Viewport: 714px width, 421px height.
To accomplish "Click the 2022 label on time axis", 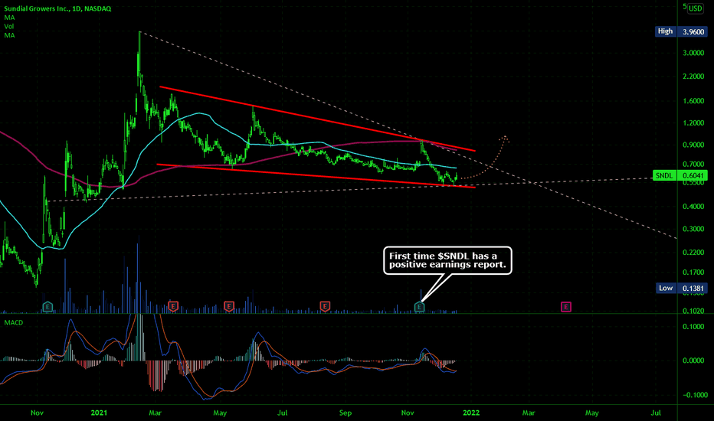I will tap(471, 413).
